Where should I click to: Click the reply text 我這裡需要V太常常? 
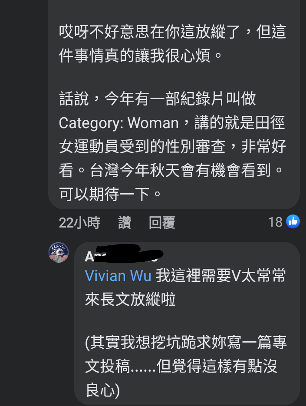click(x=221, y=275)
